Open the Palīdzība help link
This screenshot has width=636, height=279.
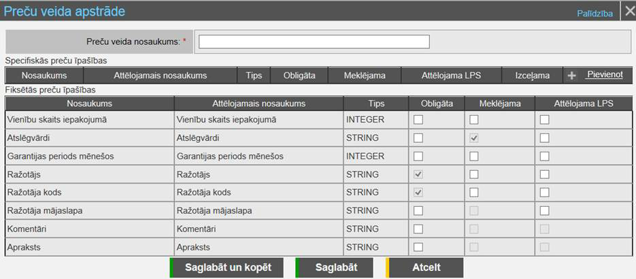tap(595, 13)
